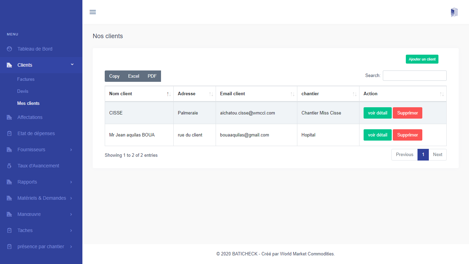The image size is (469, 264).
Task: Export the table with the Excel button
Action: [x=134, y=76]
